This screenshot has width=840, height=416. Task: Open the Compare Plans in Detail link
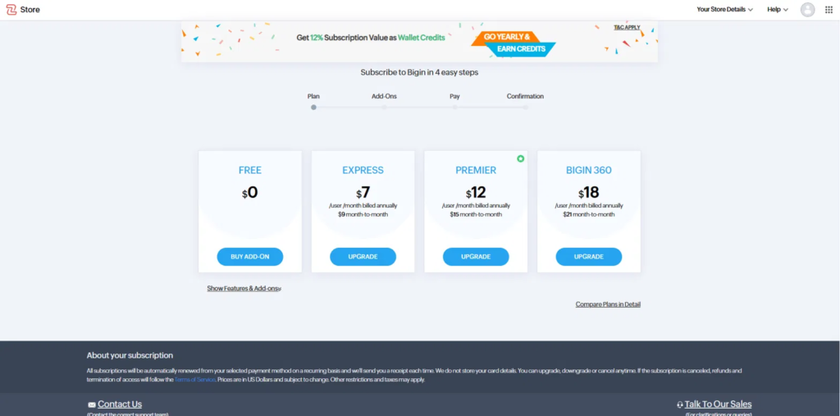(608, 304)
